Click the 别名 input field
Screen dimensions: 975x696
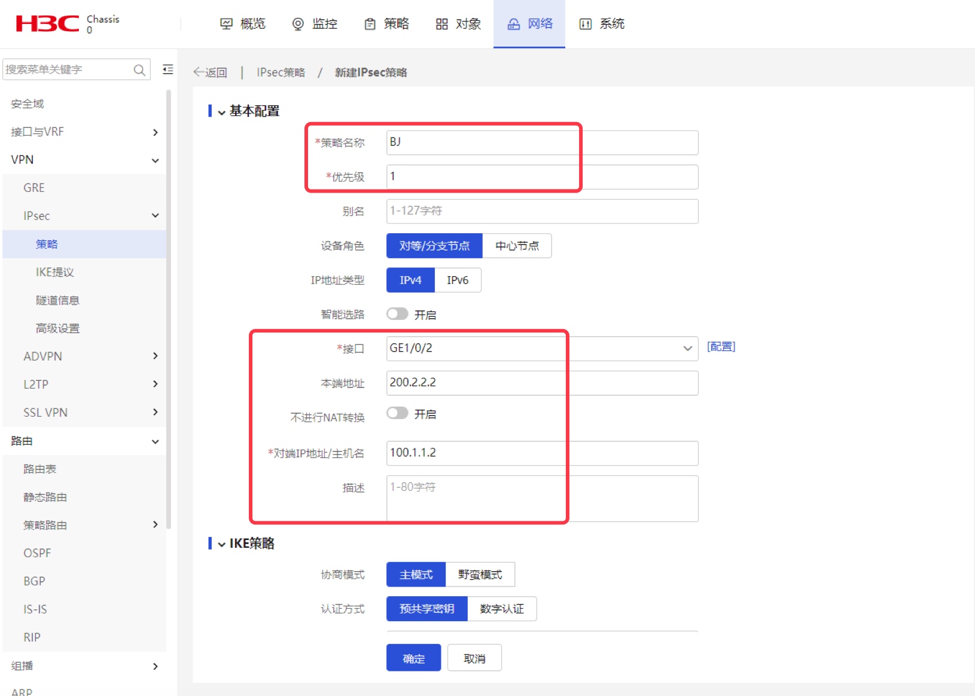point(542,211)
